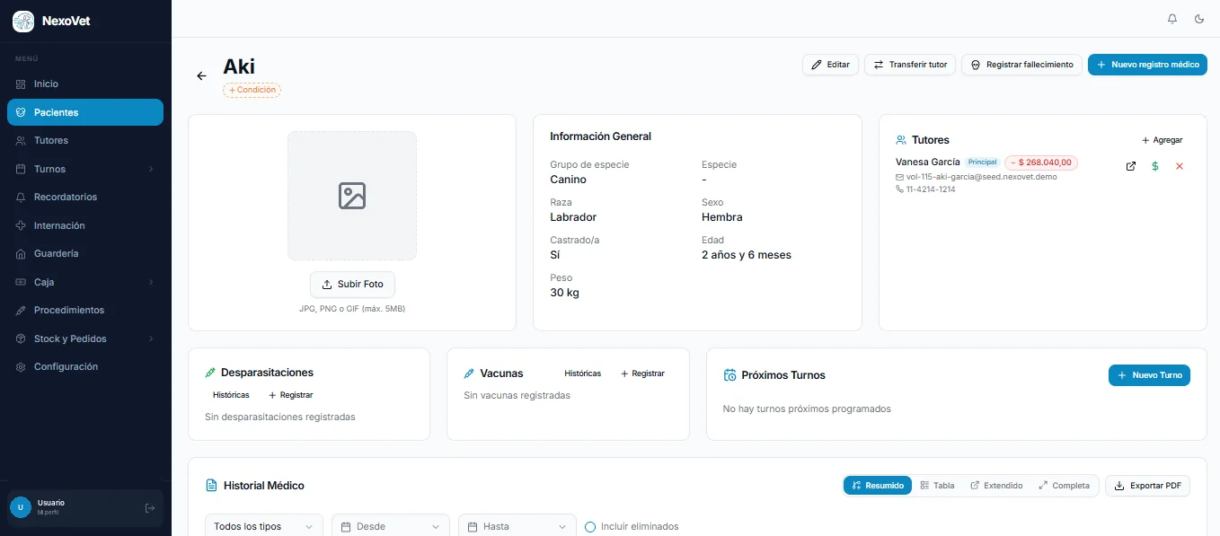Screen dimensions: 1220x536
Task: Click the Tutores people icon in card header
Action: pos(901,140)
